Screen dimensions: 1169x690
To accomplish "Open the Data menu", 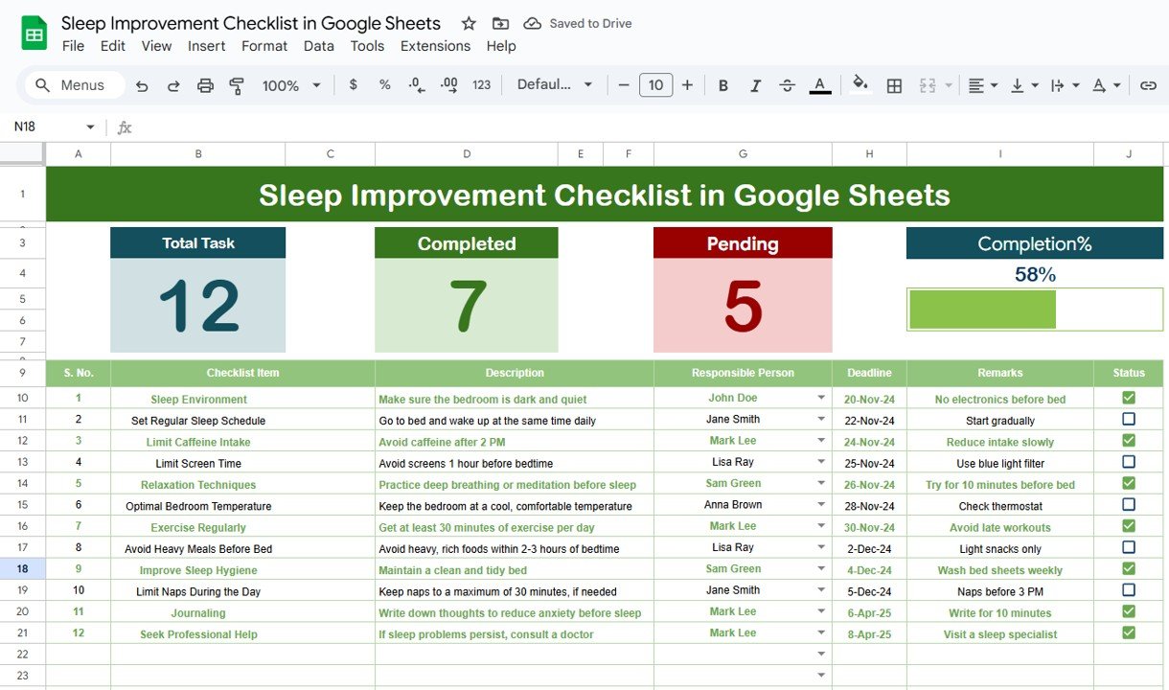I will 319,46.
